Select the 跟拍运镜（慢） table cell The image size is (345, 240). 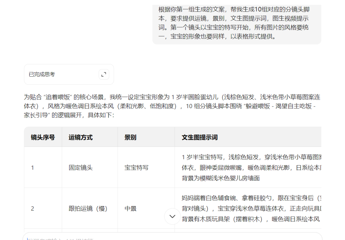[88, 209]
